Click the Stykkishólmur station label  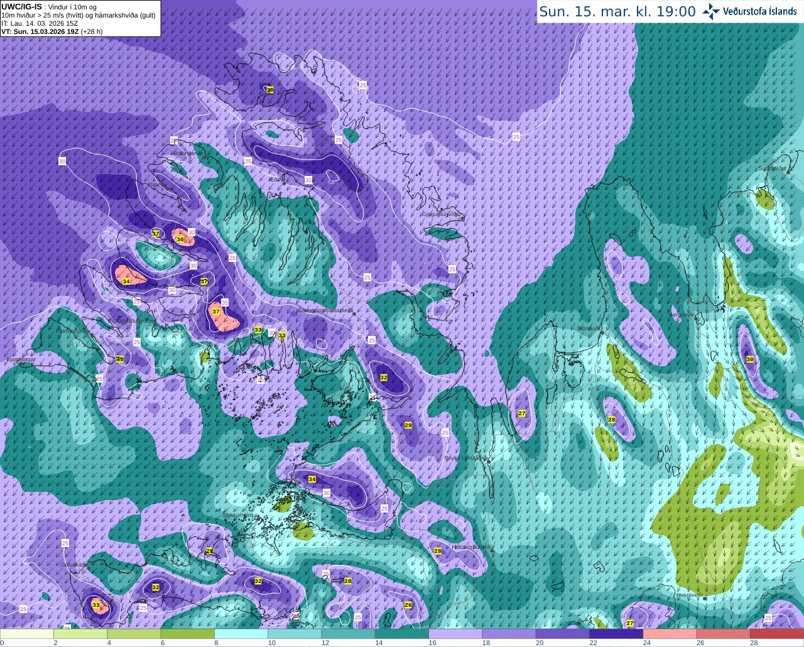coord(241,515)
